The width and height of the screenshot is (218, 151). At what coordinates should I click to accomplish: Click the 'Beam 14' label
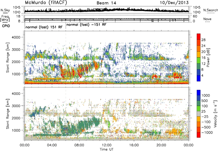(106, 3)
